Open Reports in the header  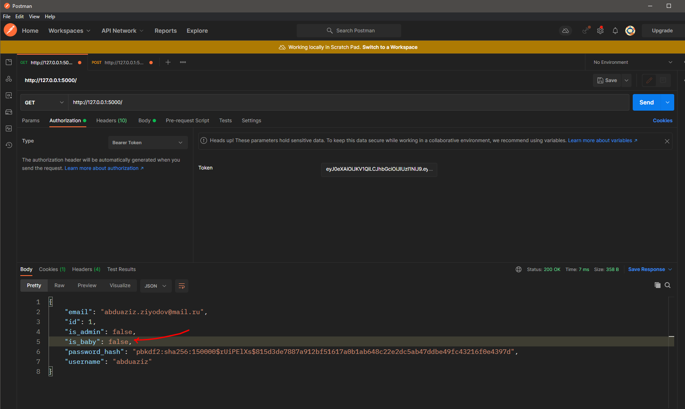coord(166,31)
